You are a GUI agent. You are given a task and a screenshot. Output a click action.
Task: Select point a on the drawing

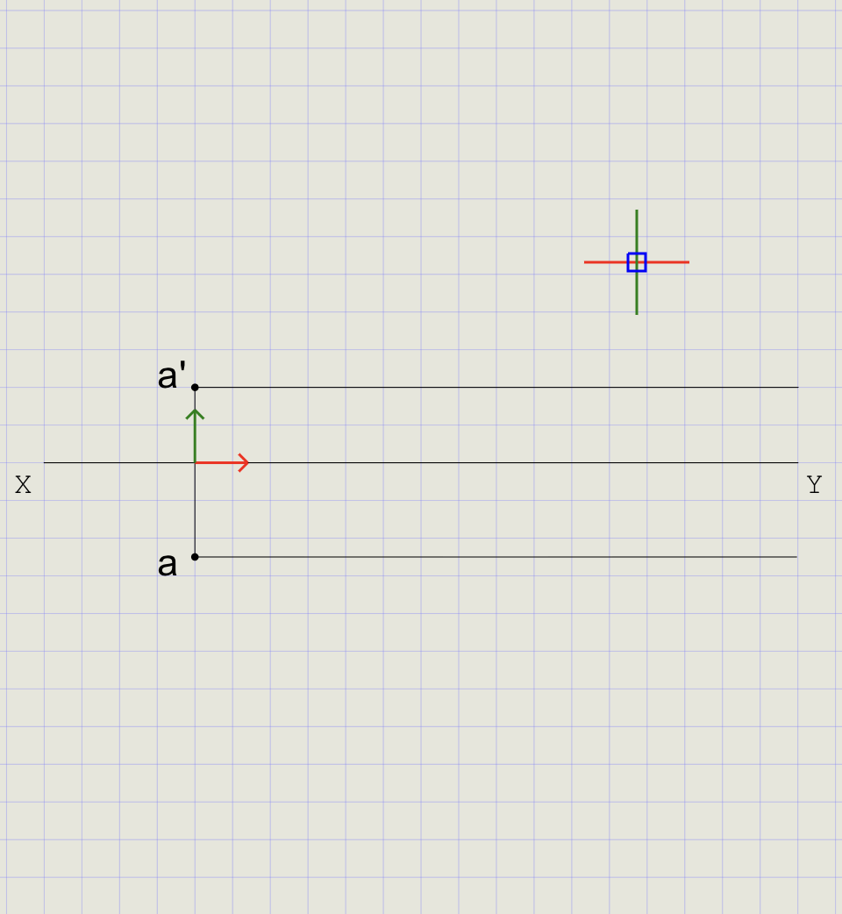195,555
